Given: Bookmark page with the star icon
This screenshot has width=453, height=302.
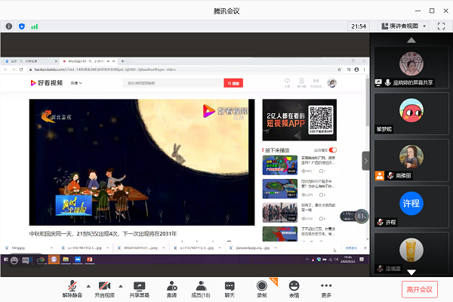Looking at the screenshot, I should click(339, 69).
